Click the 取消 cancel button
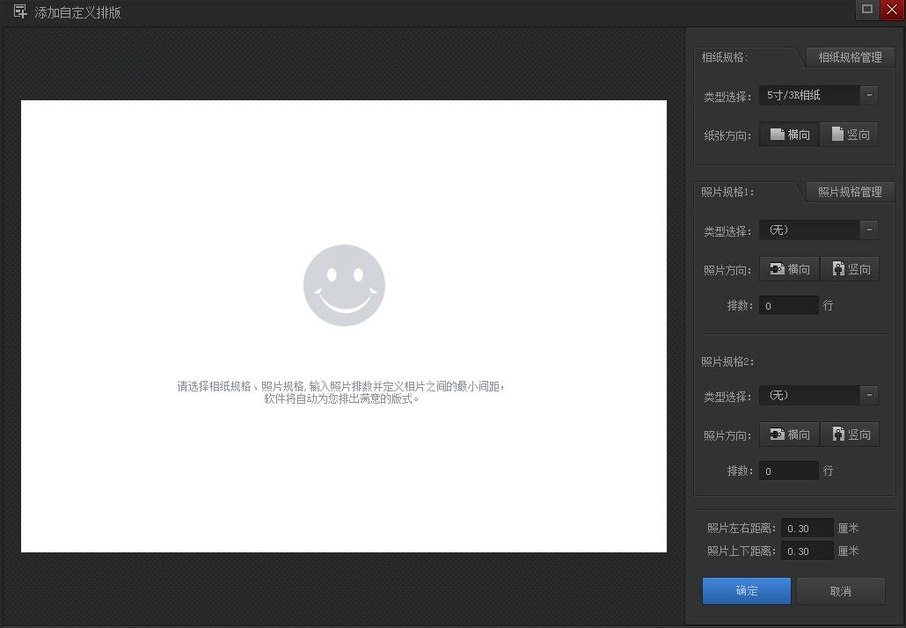This screenshot has height=628, width=906. point(840,590)
